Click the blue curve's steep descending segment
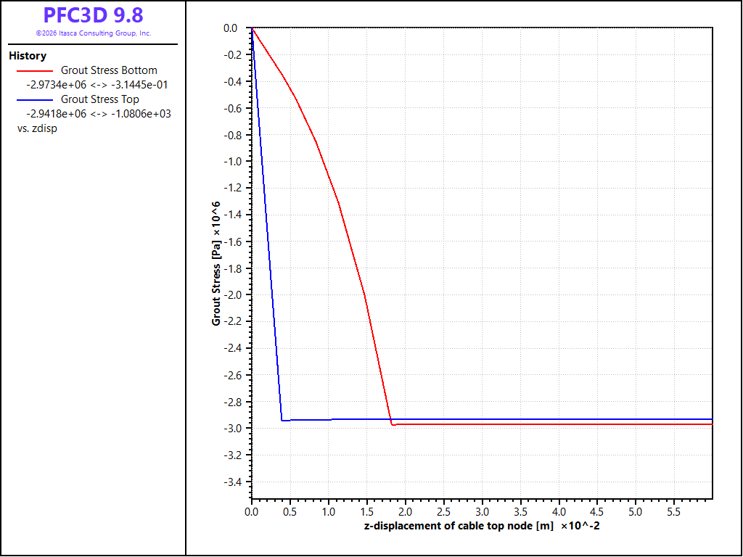Screen dimensions: 743x557 coord(267,223)
